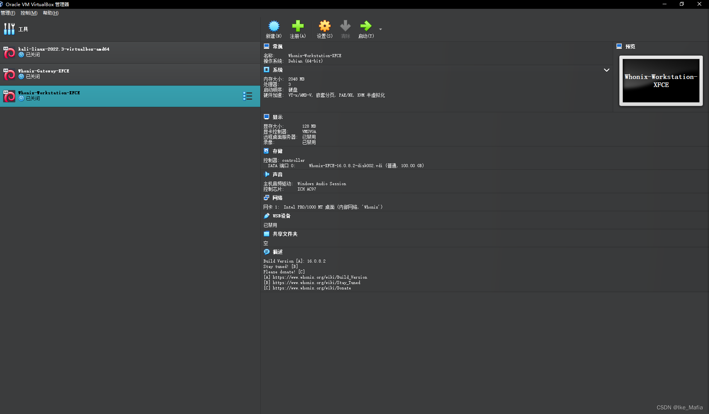Click the USB设备 plug icon
The width and height of the screenshot is (709, 414).
click(x=266, y=216)
